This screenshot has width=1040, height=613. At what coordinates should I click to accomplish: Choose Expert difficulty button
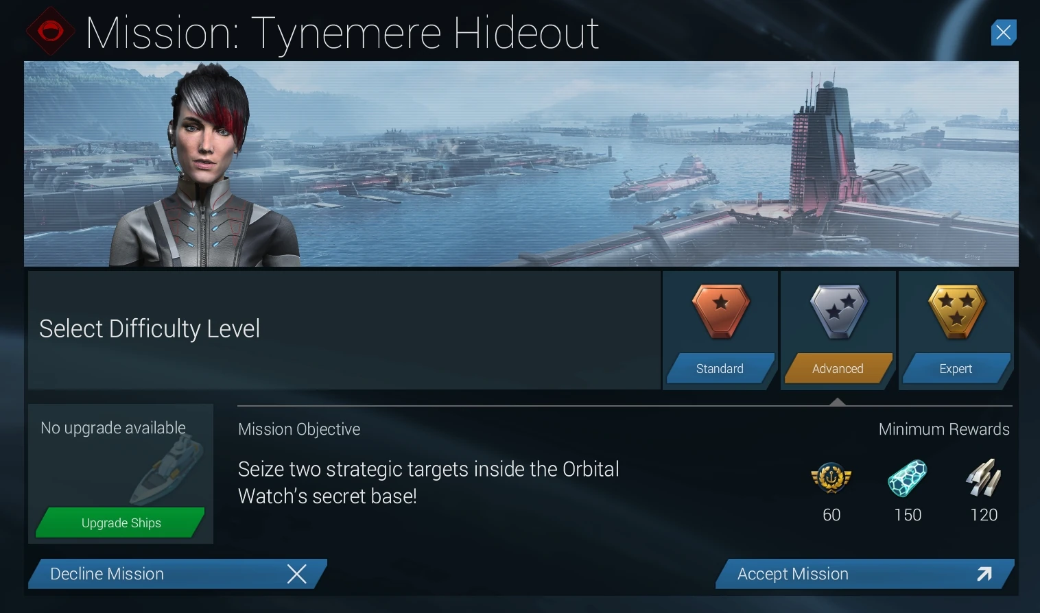point(956,369)
